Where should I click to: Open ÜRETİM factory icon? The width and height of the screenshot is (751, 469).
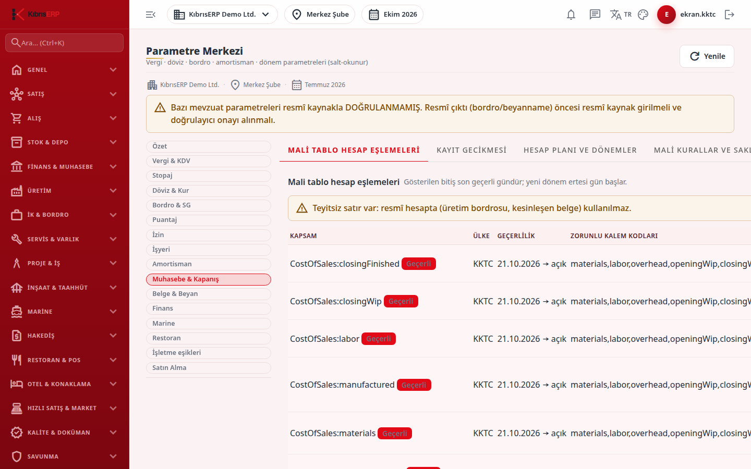[x=17, y=191]
